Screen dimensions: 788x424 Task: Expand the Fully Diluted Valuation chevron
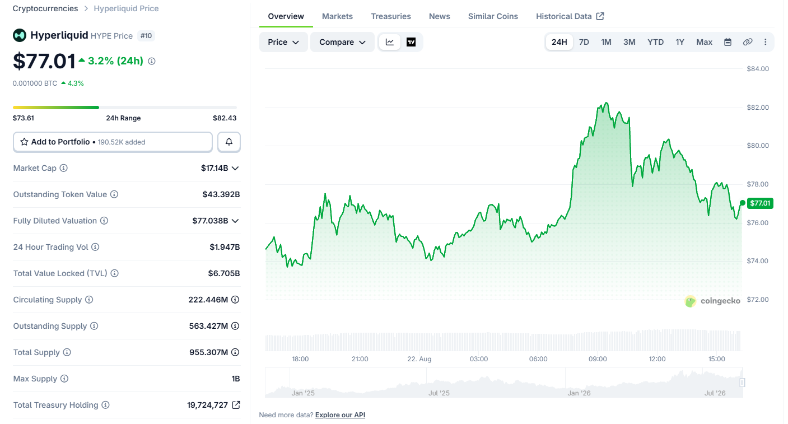pos(235,221)
